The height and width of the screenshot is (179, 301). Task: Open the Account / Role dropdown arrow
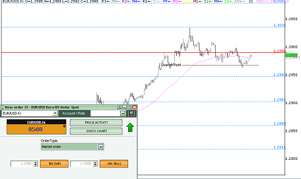[x=123, y=113]
